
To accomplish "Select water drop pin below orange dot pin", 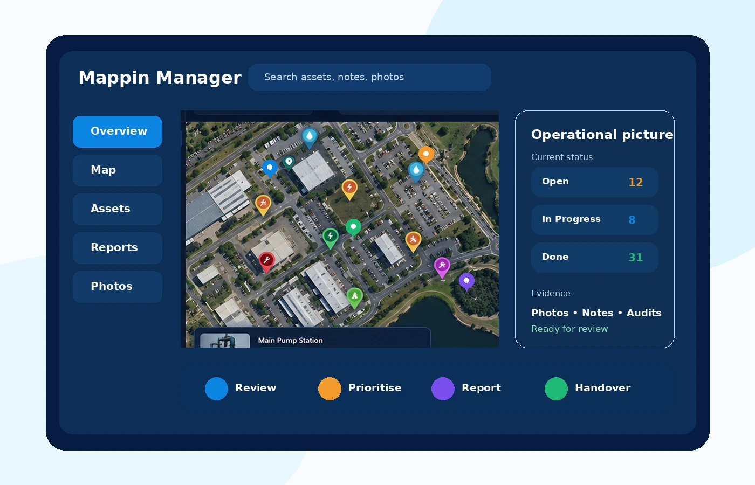I will coord(416,172).
